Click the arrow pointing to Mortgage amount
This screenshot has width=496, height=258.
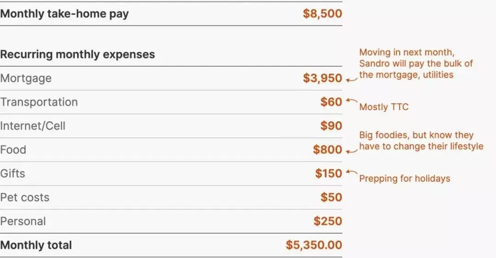(x=351, y=80)
